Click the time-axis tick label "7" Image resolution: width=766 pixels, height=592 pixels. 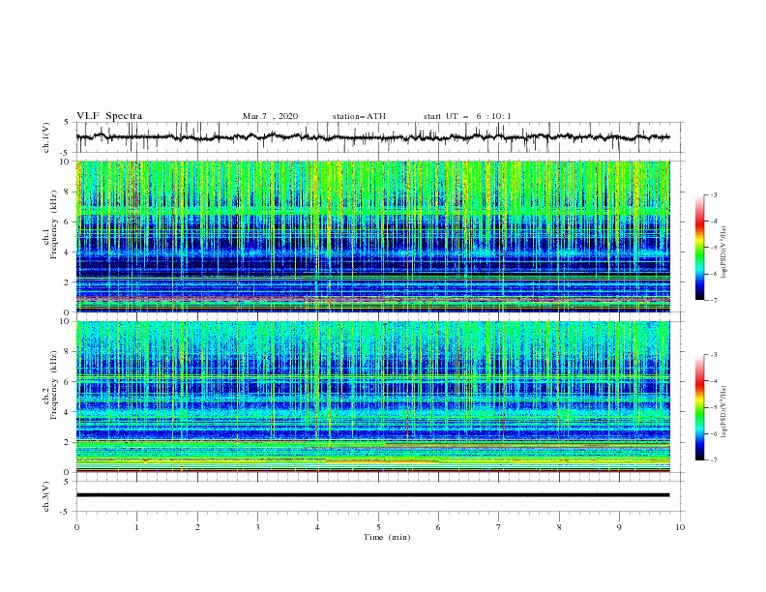point(499,527)
